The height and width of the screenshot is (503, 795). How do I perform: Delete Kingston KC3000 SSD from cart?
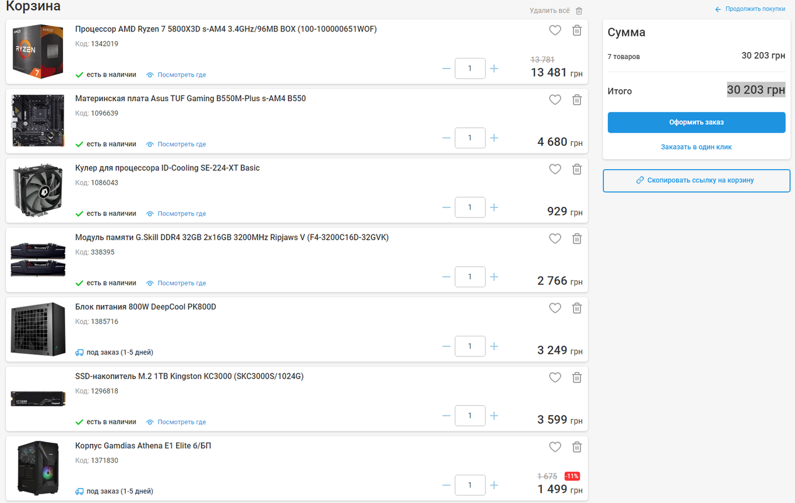coord(577,377)
